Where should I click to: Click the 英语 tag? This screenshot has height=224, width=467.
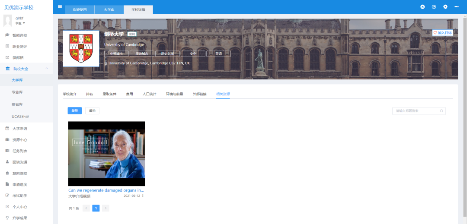219,54
